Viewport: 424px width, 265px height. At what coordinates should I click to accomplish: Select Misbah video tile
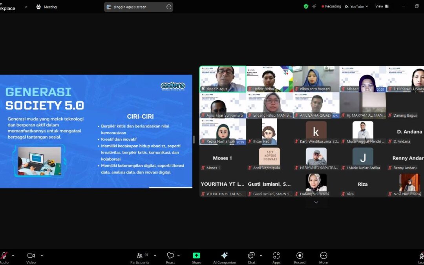point(363,79)
